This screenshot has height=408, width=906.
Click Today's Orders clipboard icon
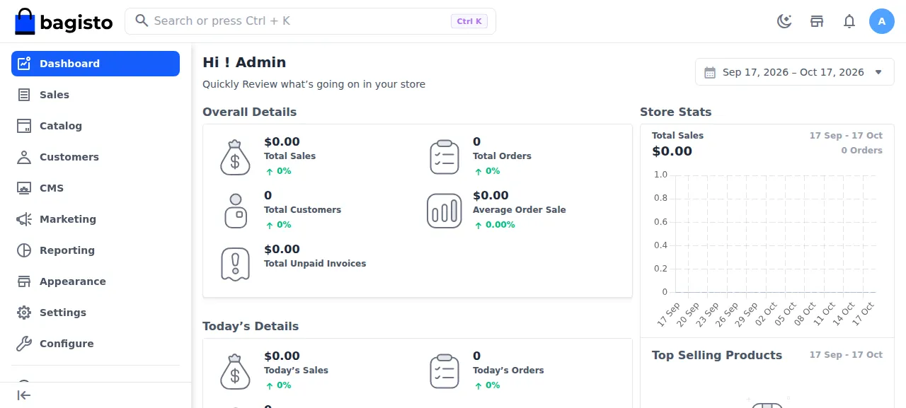click(445, 371)
